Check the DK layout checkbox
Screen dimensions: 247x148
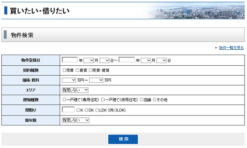pyautogui.click(x=86, y=110)
